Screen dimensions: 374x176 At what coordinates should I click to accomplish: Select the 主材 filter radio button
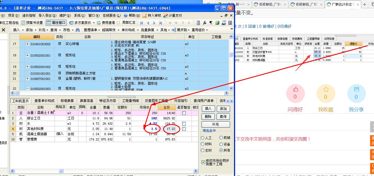pyautogui.click(x=203, y=150)
